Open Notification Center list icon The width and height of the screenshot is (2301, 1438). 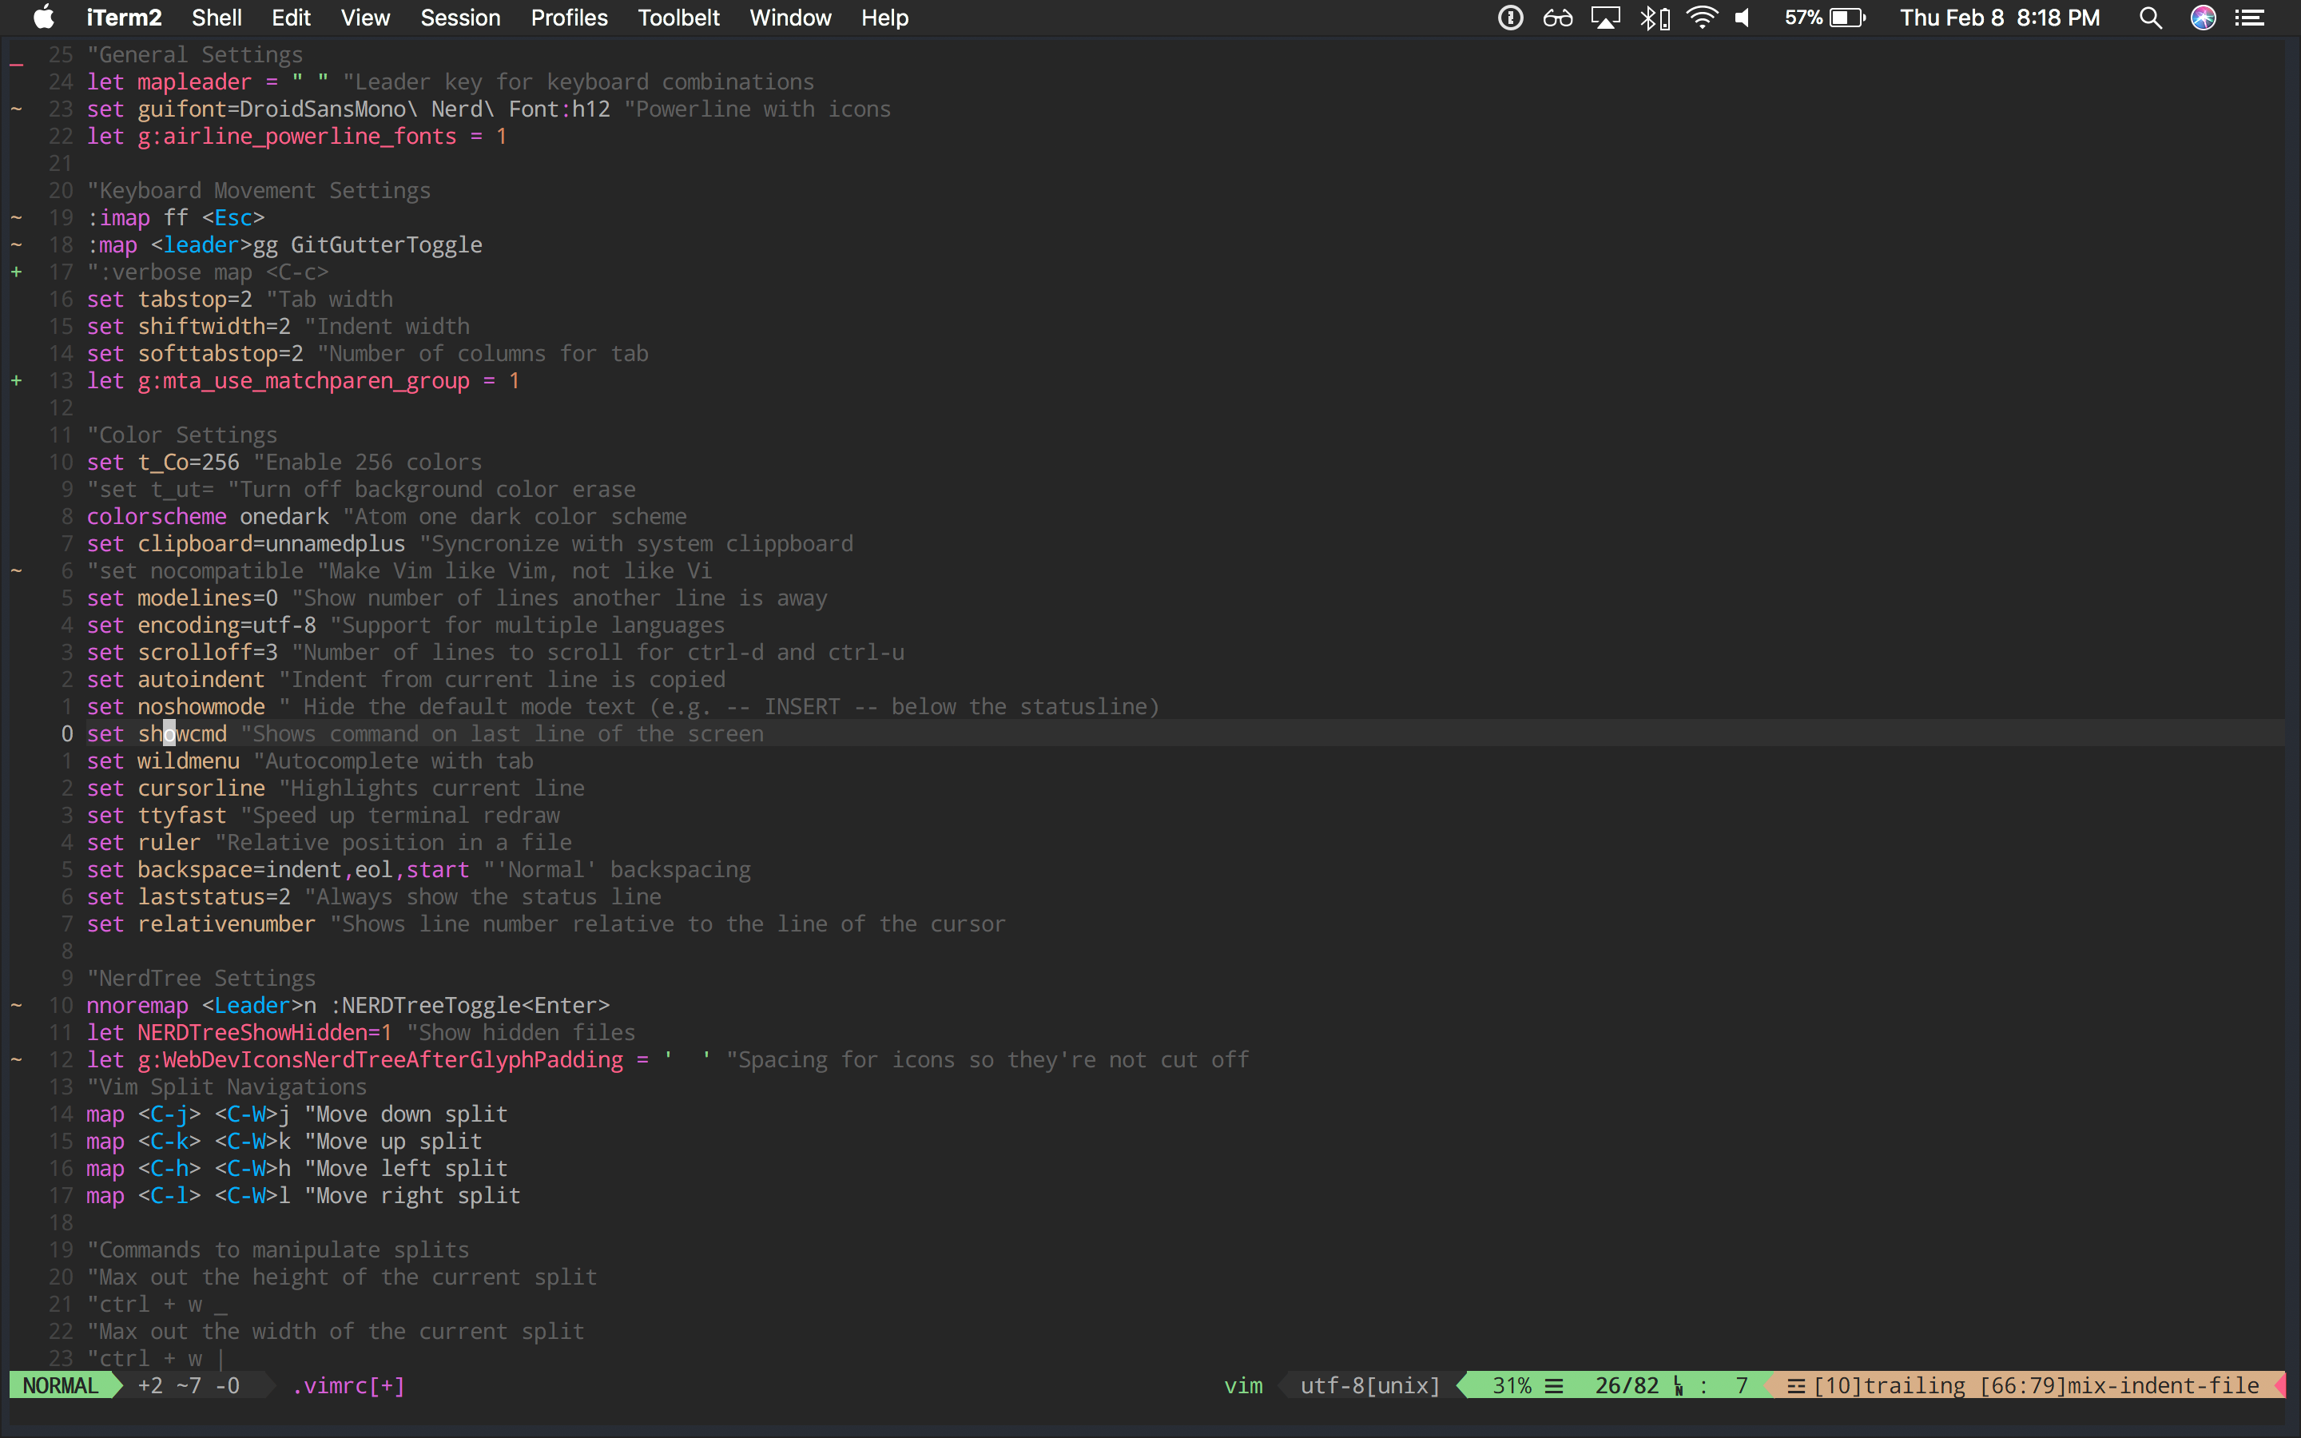2251,17
